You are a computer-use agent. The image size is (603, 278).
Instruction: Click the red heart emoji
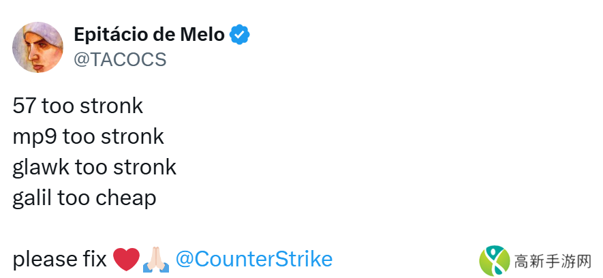click(x=126, y=260)
